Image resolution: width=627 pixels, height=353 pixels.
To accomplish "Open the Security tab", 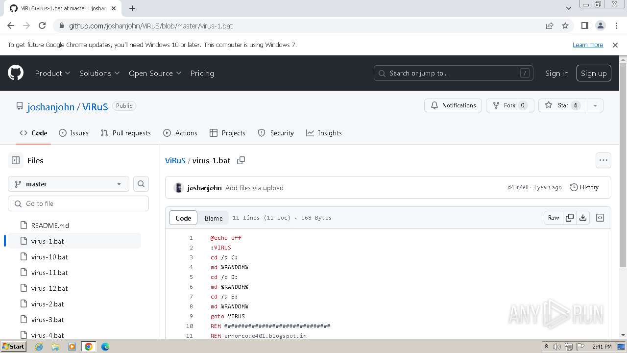I will (x=276, y=133).
